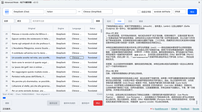Close the Advanced Mode window
Image resolution: width=202 pixels, height=112 pixels.
pos(199,2)
